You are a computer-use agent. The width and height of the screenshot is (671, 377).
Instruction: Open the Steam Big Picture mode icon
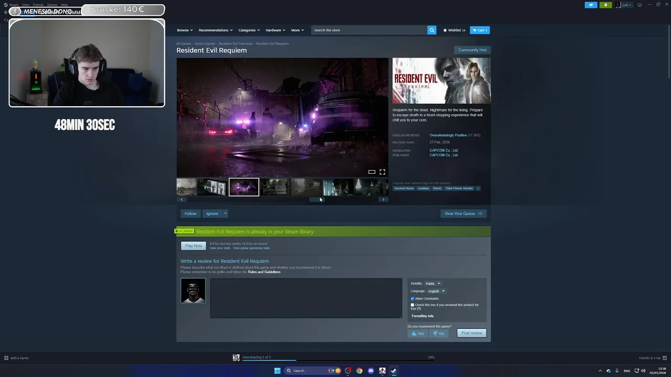(640, 5)
